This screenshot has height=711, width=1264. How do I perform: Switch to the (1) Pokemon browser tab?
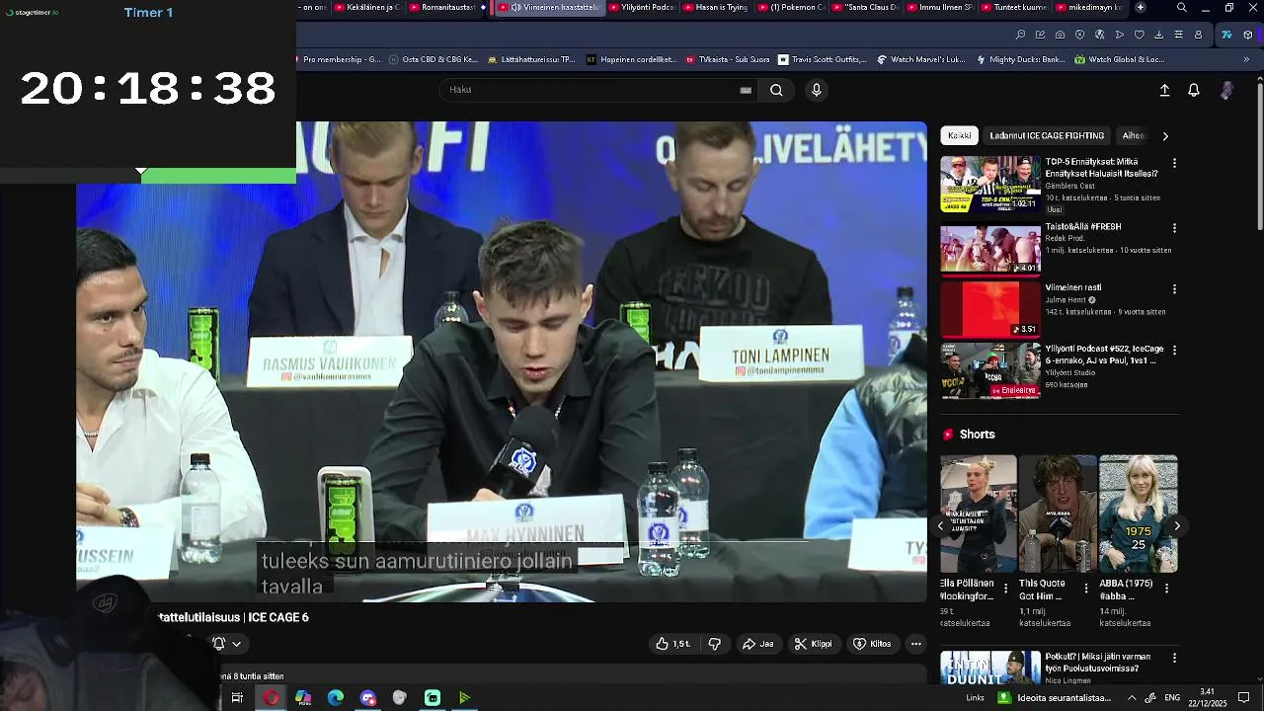coord(791,7)
